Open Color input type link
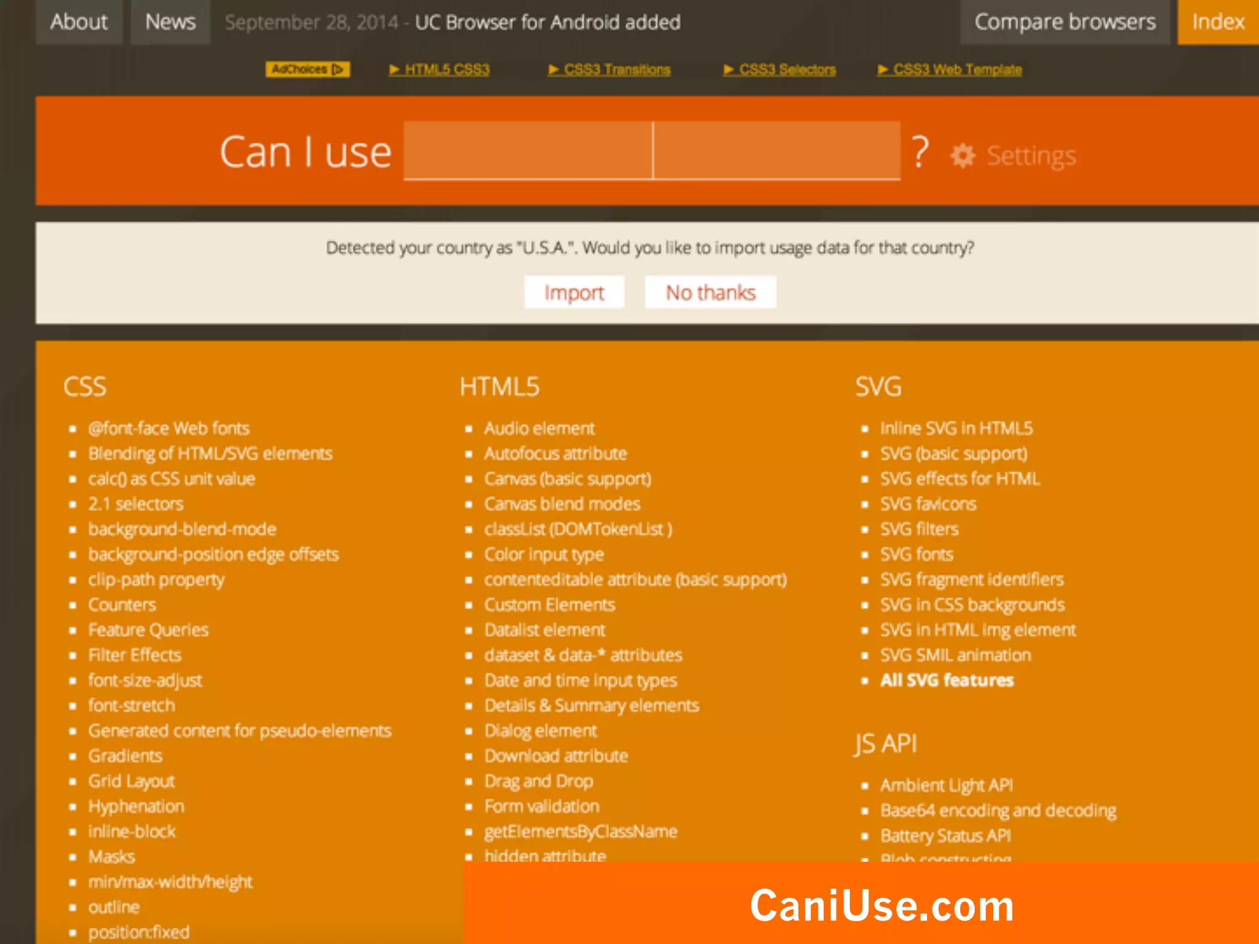Viewport: 1259px width, 944px height. click(x=544, y=554)
